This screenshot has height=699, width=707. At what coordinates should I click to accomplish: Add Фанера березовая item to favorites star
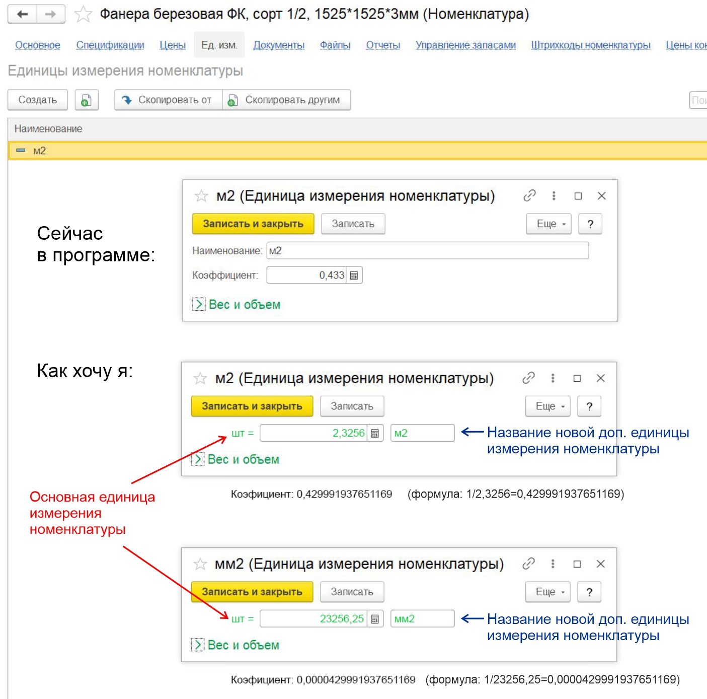pyautogui.click(x=83, y=15)
